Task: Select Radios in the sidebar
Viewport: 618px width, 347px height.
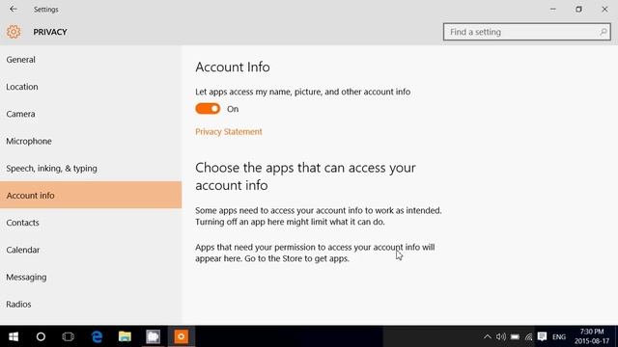Action: coord(91,305)
